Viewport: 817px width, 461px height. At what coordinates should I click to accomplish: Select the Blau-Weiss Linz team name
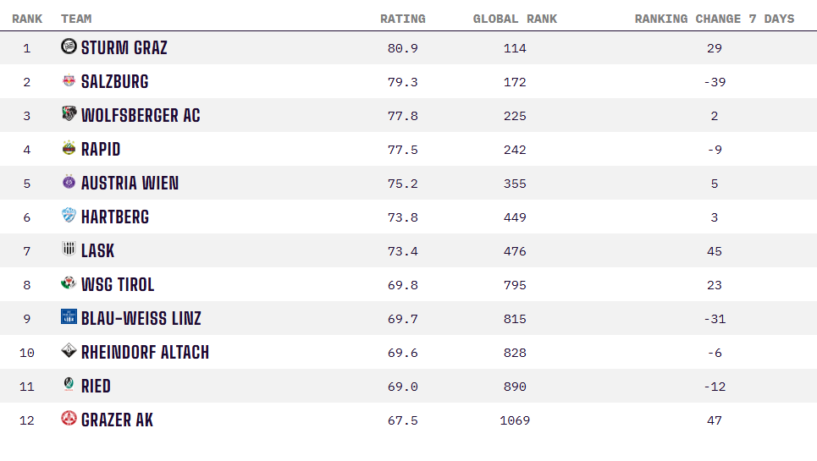pos(141,318)
